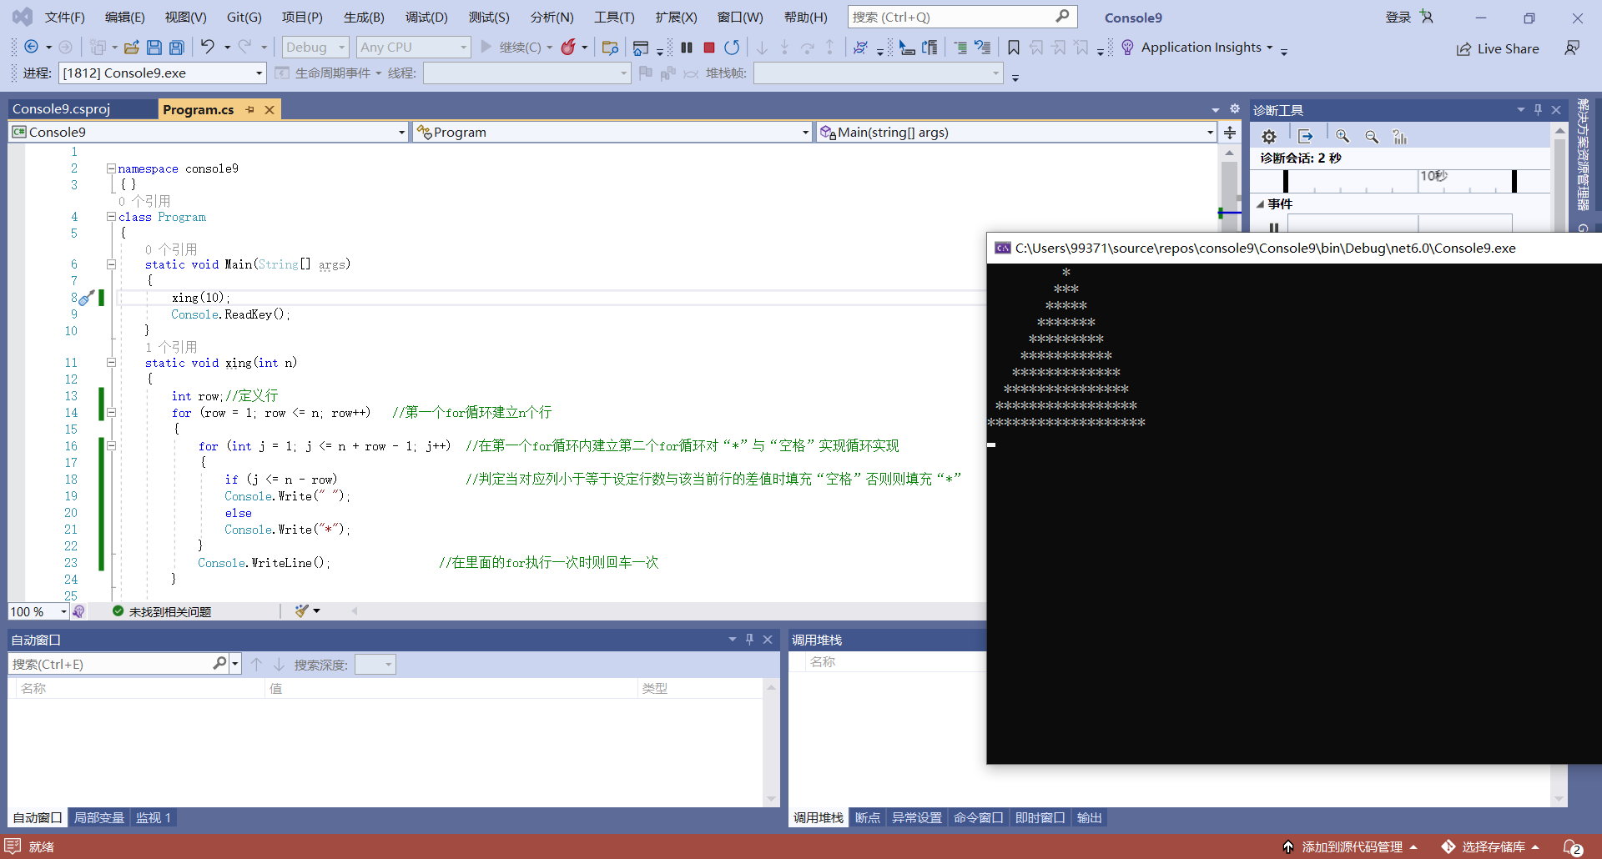This screenshot has width=1602, height=859.
Task: Open the Debug configuration dropdown
Action: coord(315,48)
